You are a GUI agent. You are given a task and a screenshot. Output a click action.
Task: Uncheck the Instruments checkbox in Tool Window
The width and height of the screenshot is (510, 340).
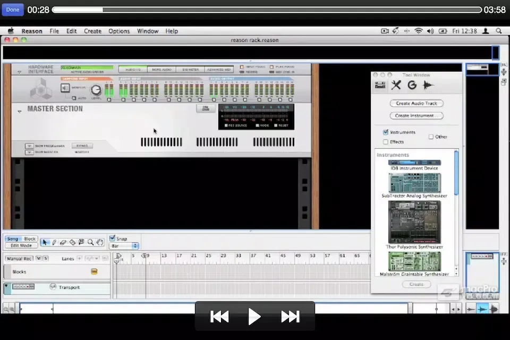[386, 132]
